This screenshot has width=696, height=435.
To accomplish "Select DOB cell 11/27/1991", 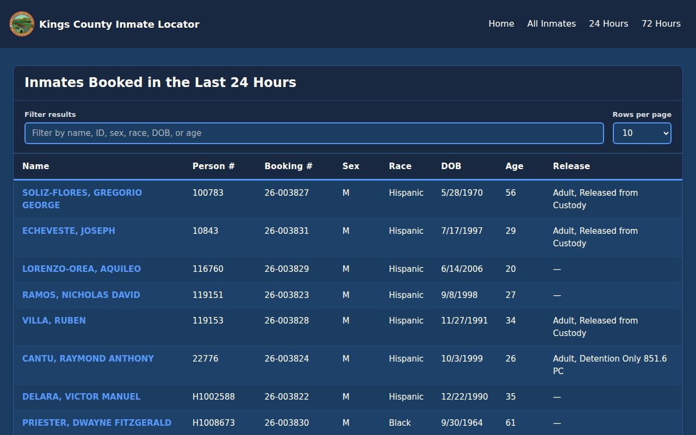I will 464,320.
